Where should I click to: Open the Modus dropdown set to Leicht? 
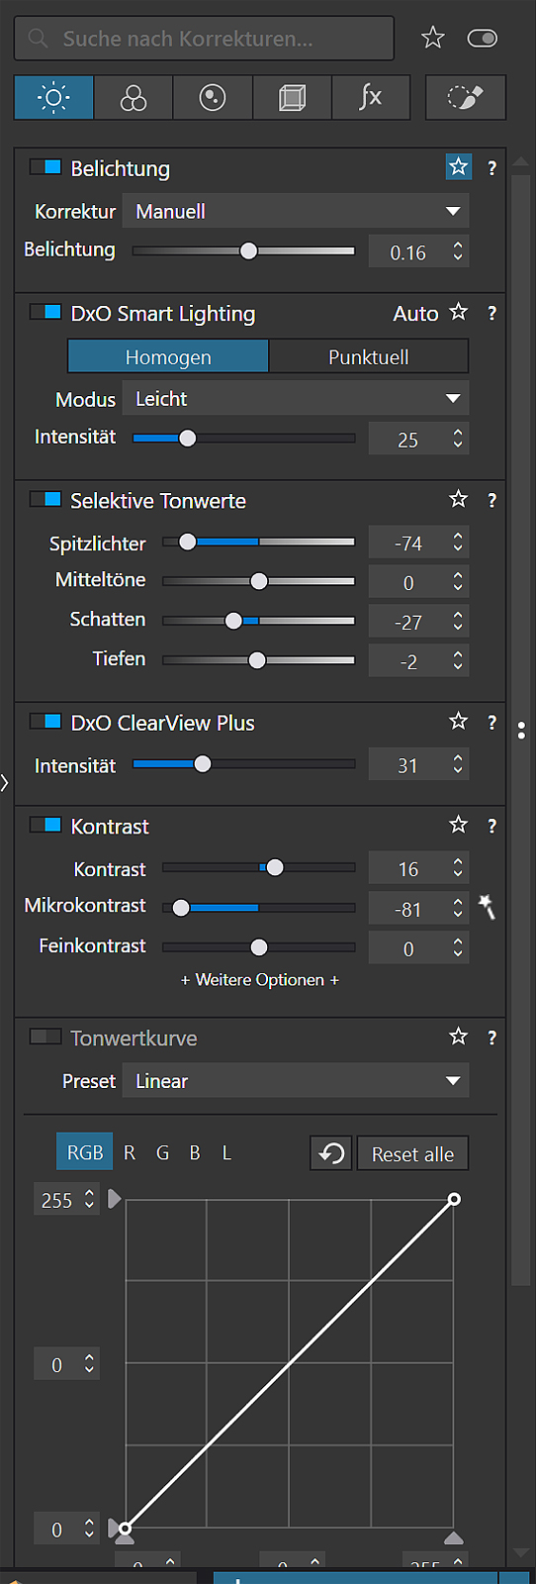(x=296, y=399)
